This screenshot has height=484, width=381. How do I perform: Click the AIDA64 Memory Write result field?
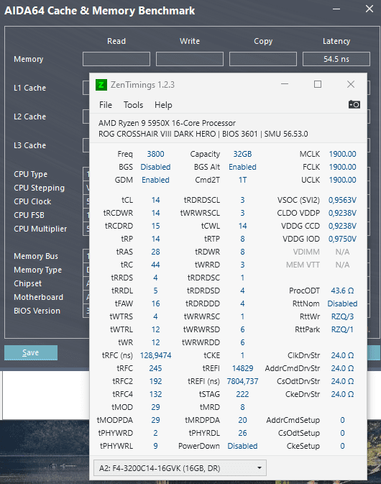(x=190, y=59)
